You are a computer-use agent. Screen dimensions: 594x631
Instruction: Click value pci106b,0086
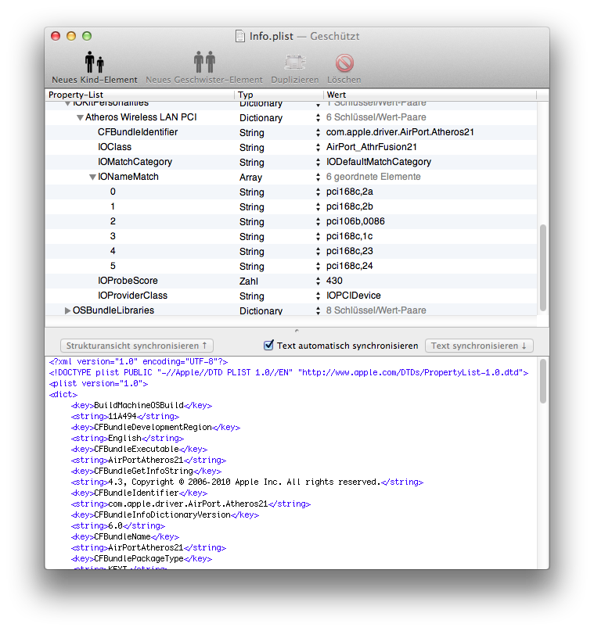click(355, 221)
